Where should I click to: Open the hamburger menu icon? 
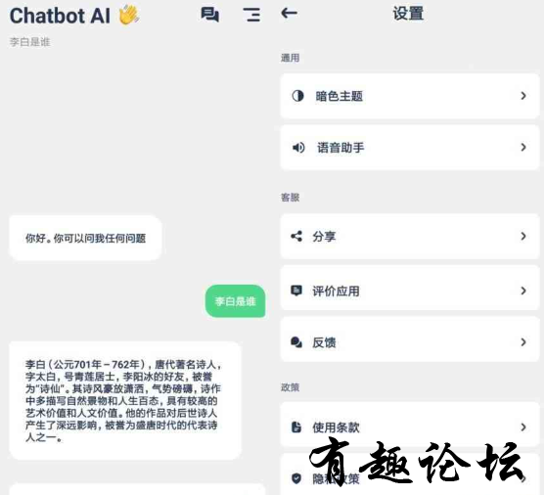(251, 15)
